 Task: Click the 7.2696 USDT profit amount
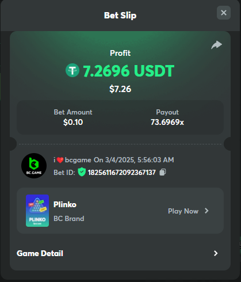(128, 71)
